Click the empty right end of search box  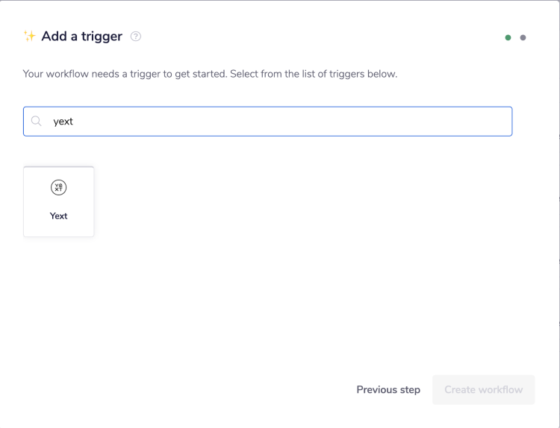coord(478,121)
